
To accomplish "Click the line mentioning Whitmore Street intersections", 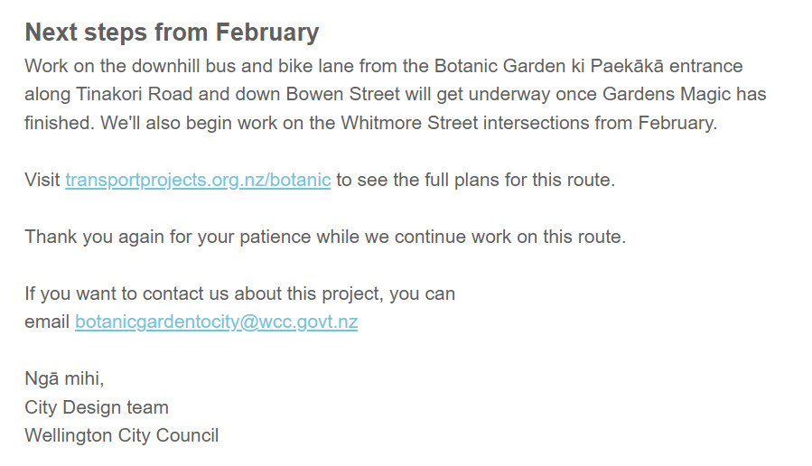I will [x=371, y=123].
